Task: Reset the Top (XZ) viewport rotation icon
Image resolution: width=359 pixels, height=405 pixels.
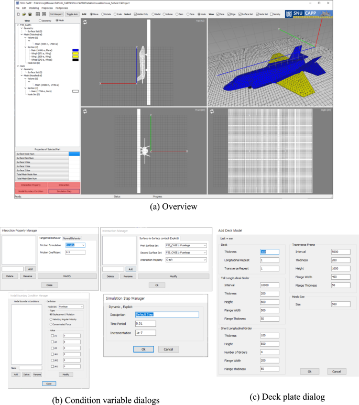Action: [x=85, y=22]
